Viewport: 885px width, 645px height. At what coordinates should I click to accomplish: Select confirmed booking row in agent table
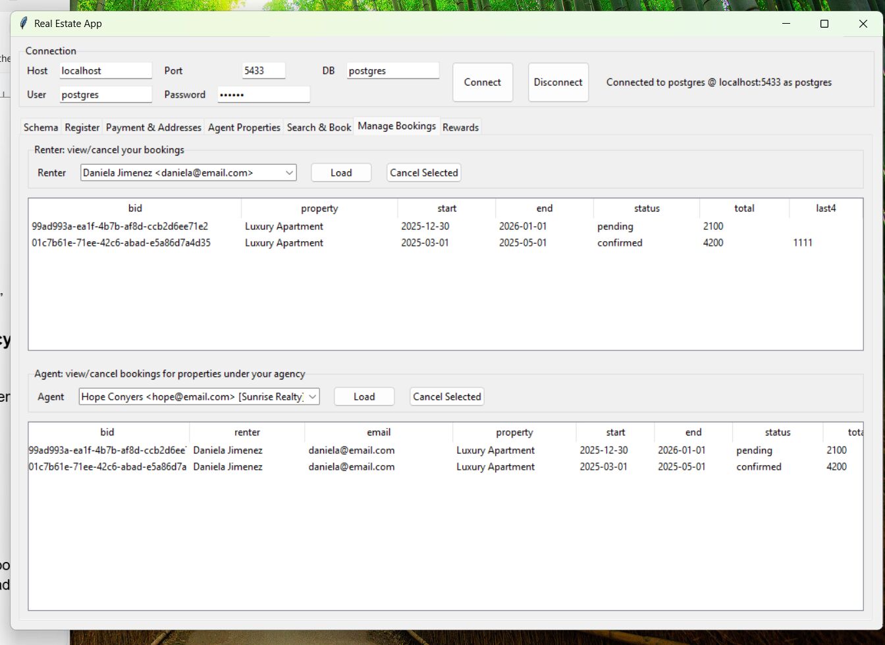(x=445, y=466)
